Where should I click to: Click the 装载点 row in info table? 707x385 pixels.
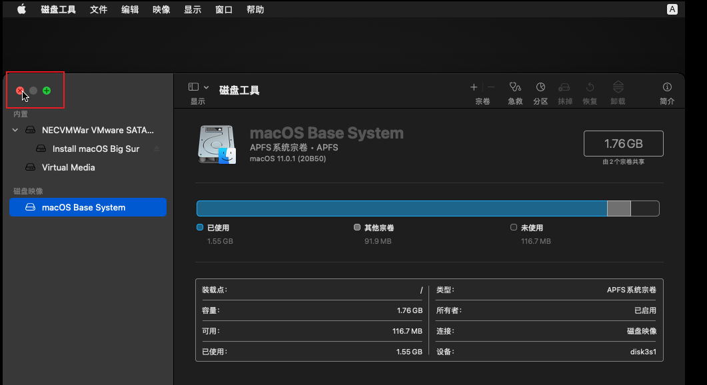312,290
